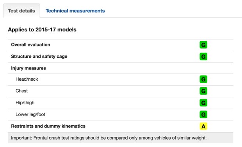The height and width of the screenshot is (147, 242).
Task: Switch to the Technical measurements tab
Action: pyautogui.click(x=75, y=11)
